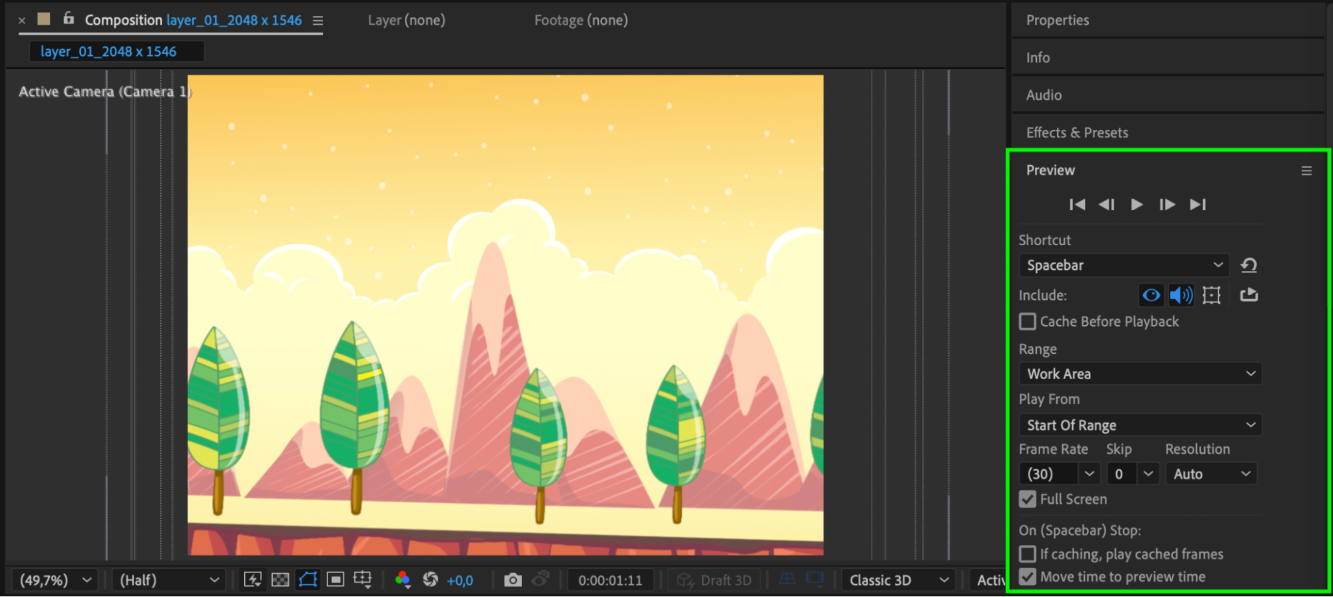This screenshot has height=597, width=1333.
Task: Toggle video include eye icon in Preview
Action: pyautogui.click(x=1151, y=295)
